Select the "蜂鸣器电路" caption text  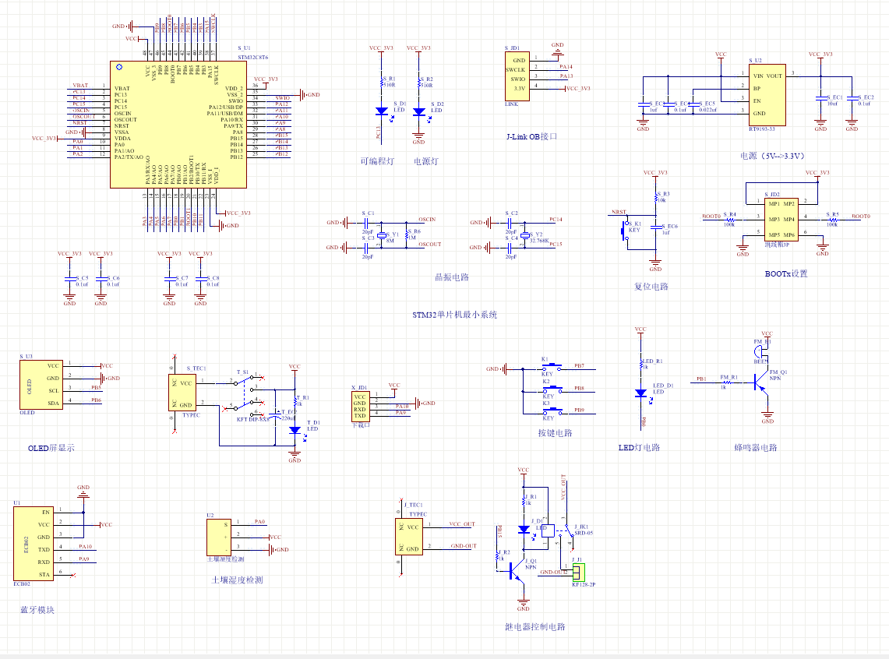click(755, 448)
